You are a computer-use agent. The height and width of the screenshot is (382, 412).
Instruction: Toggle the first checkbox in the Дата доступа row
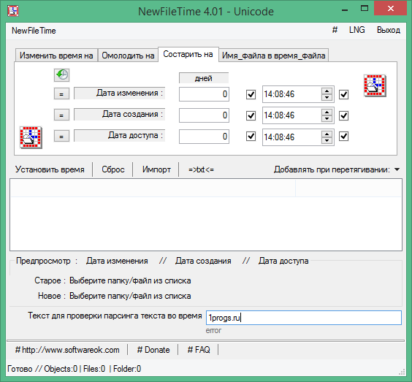[251, 137]
